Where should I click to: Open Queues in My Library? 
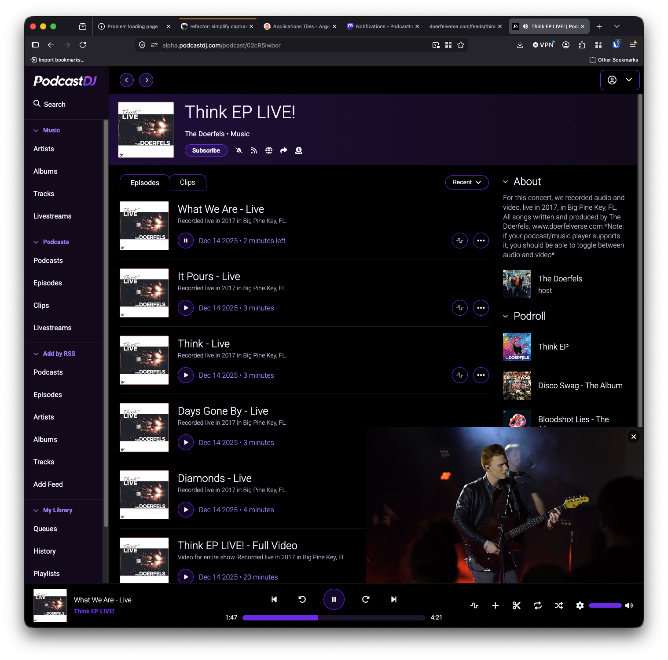pos(45,529)
